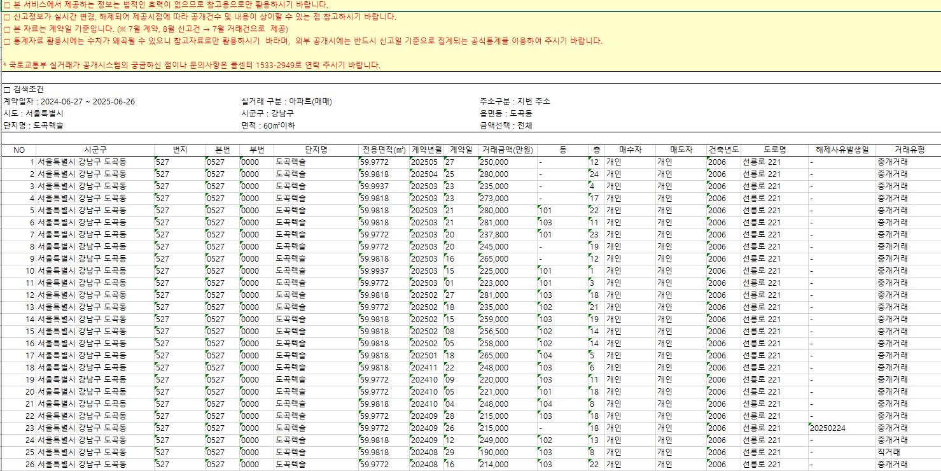
Task: Click the '계약일' column header
Action: click(x=461, y=150)
